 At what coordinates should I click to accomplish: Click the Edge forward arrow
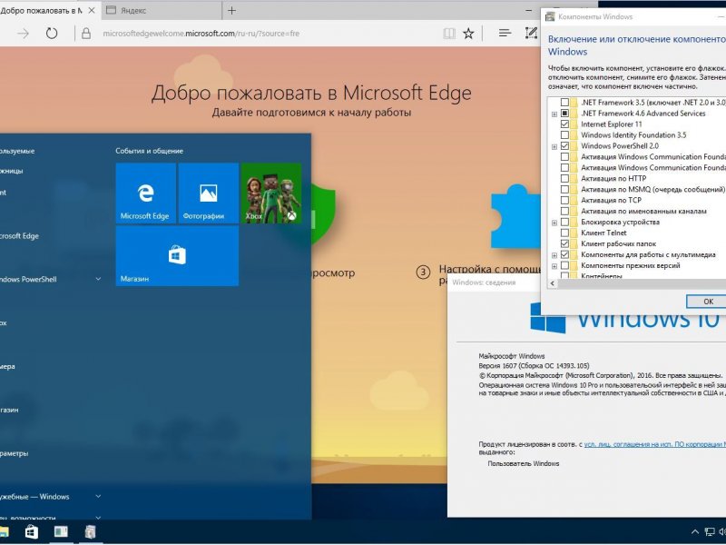pyautogui.click(x=24, y=34)
